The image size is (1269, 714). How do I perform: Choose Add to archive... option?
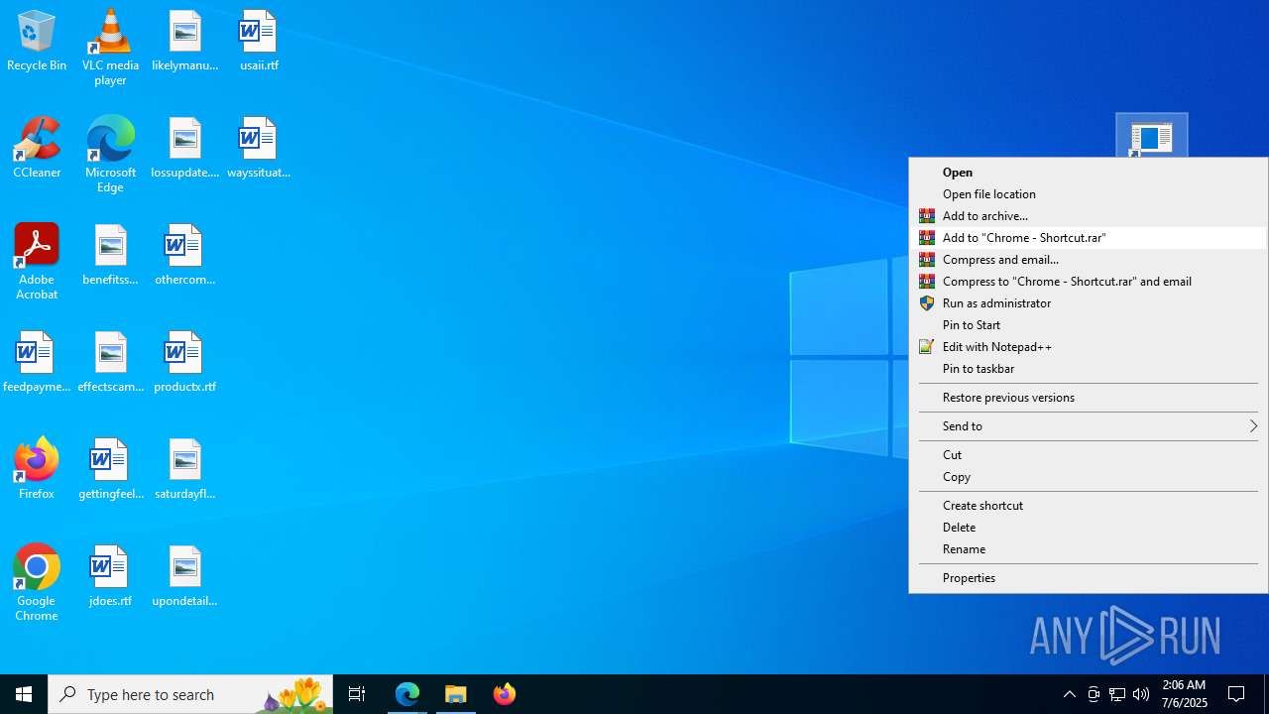coord(1089,216)
